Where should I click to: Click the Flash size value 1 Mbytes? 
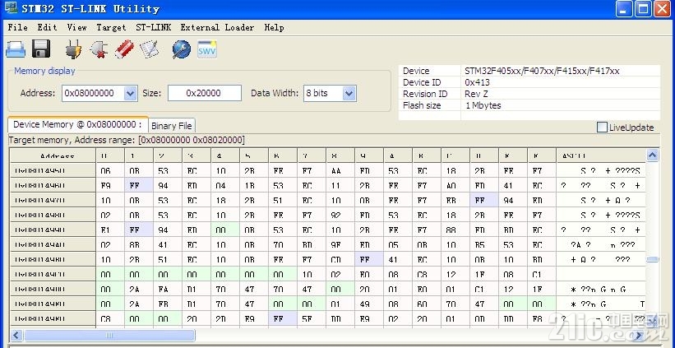click(483, 105)
